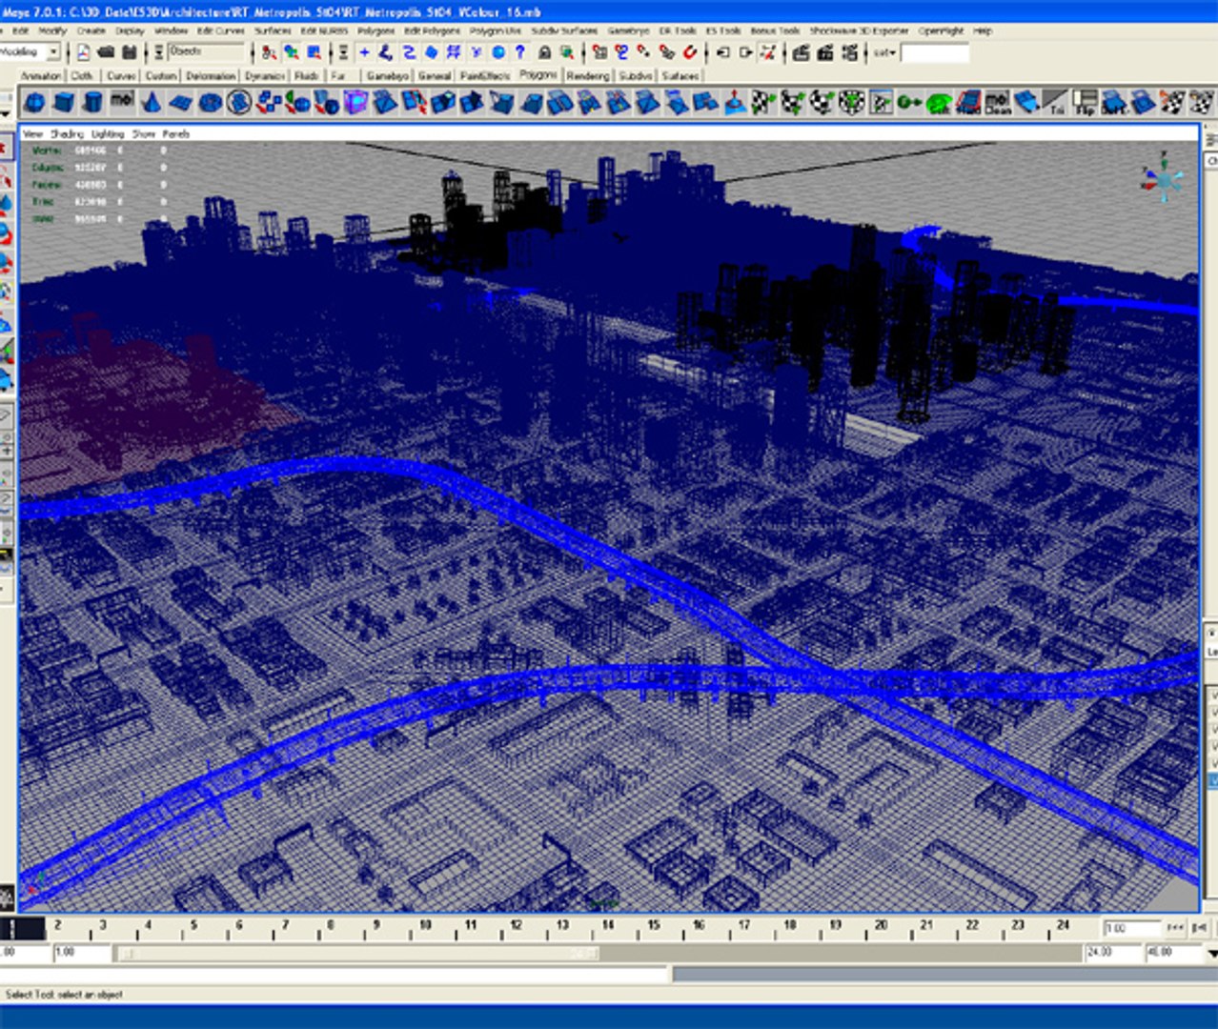Viewport: 1218px width, 1029px height.
Task: Click the save scene icon
Action: pos(129,52)
